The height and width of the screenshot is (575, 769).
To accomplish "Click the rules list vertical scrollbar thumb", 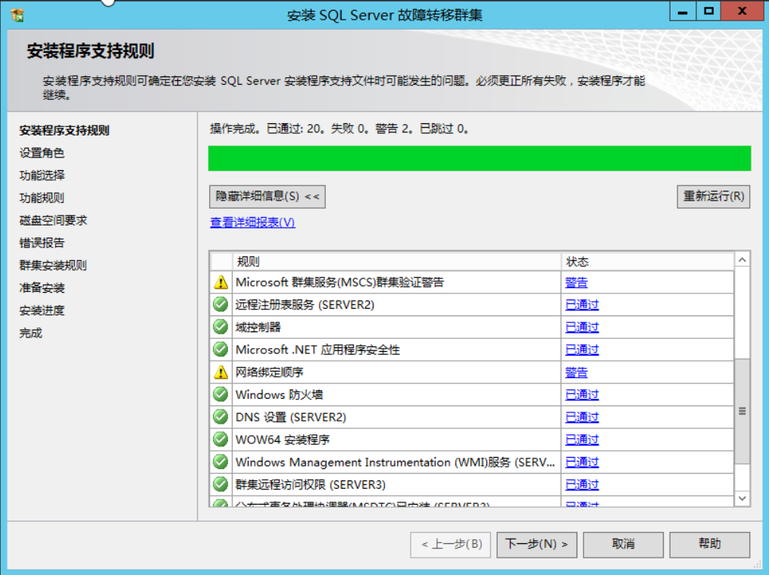I will 742,411.
